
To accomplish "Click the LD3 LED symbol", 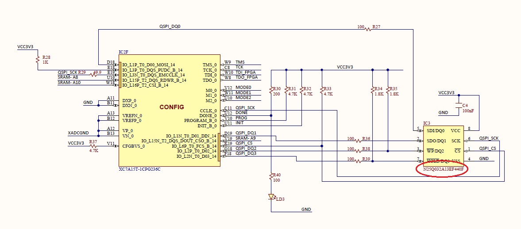I will pos(271,197).
